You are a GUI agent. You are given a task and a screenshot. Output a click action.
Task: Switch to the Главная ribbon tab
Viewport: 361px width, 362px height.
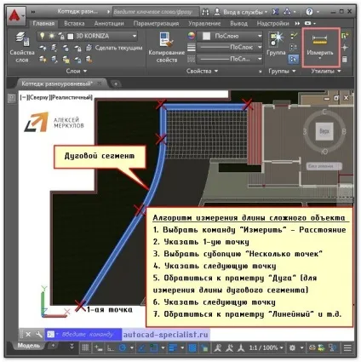click(x=43, y=24)
